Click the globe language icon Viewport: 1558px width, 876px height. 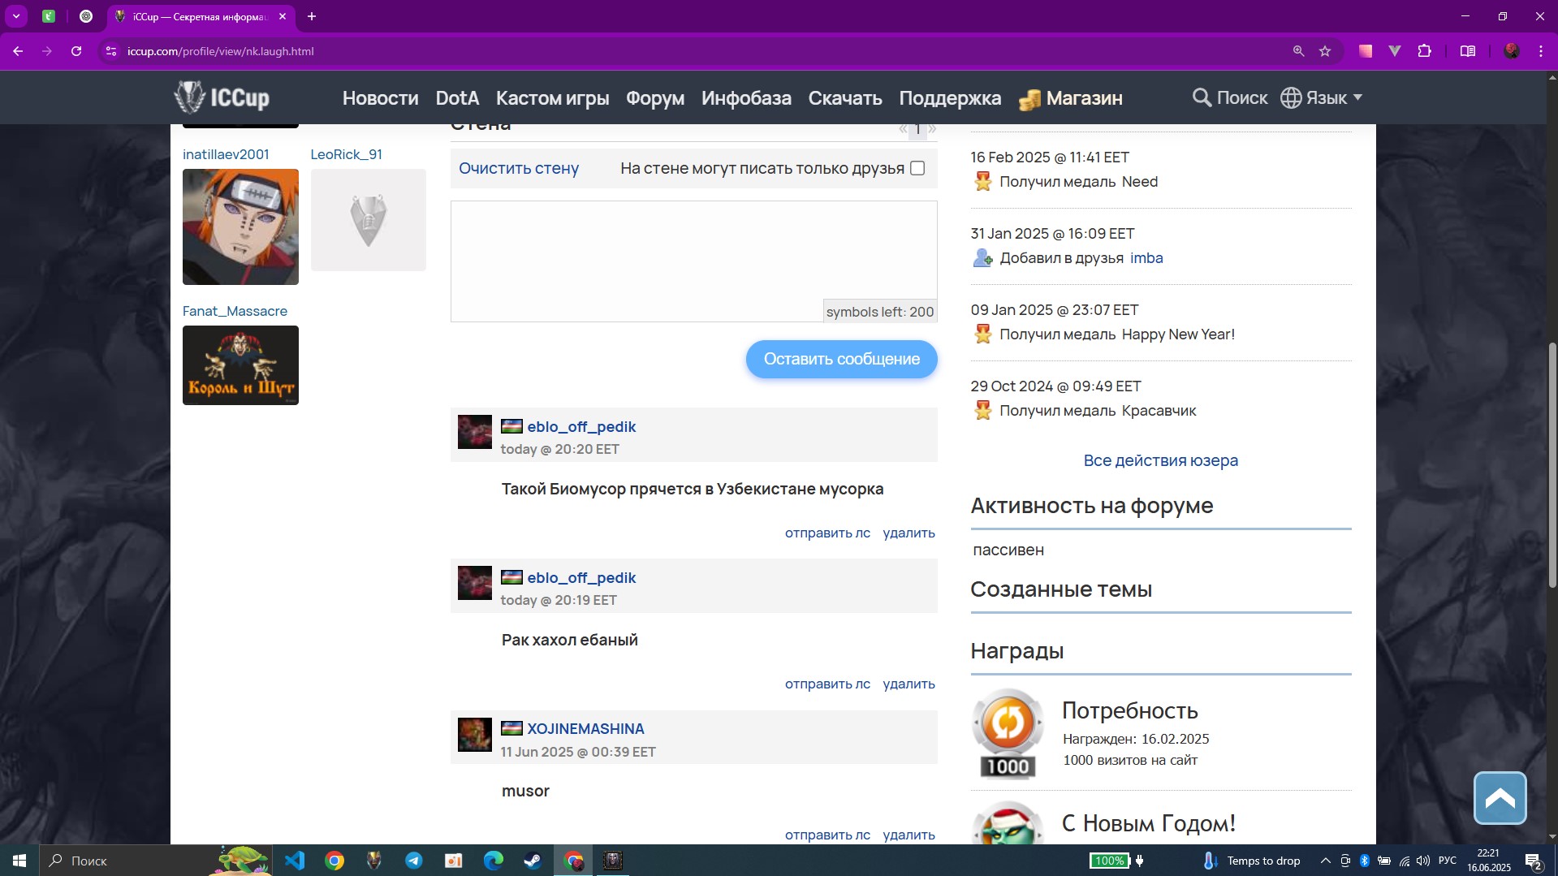pos(1291,97)
